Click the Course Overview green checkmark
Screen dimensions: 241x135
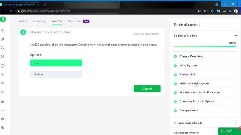coord(175,57)
